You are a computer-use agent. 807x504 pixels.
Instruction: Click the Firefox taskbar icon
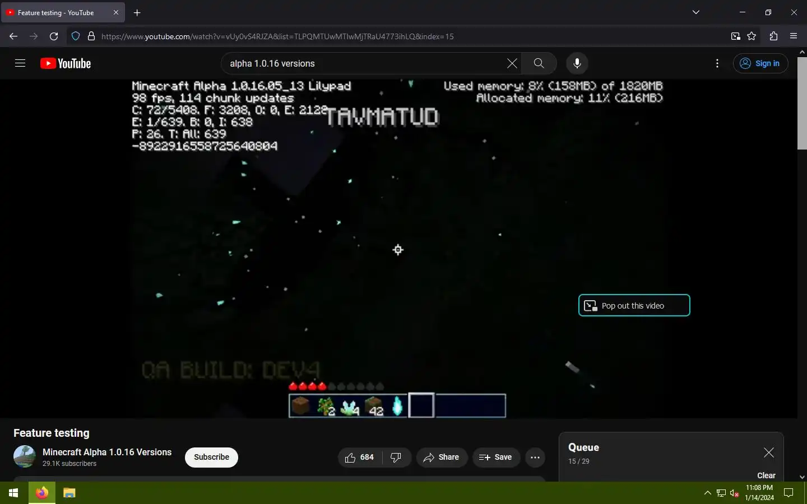click(42, 493)
